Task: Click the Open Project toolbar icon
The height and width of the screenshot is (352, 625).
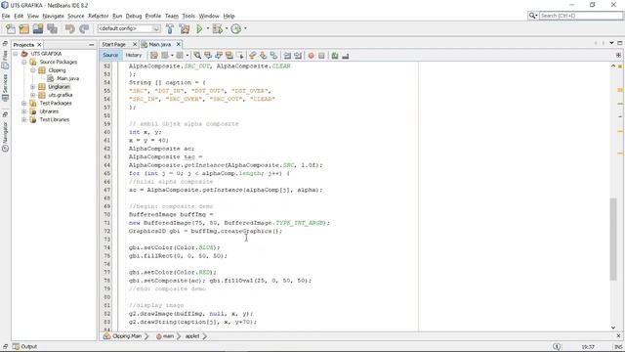Action: coord(38,28)
